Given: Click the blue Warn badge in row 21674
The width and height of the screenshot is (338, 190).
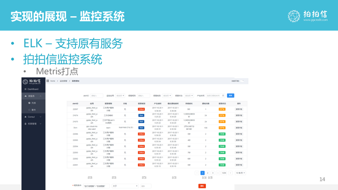Looking at the screenshot, I should tap(141, 116).
